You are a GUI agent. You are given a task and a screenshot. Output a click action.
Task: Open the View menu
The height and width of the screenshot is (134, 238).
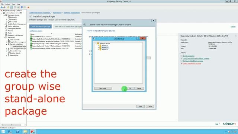13,4
